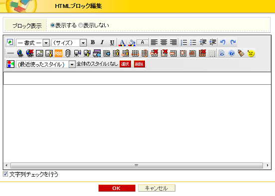The height and width of the screenshot is (196, 275).
Task: Insert an RSS feed
Action: click(x=58, y=53)
